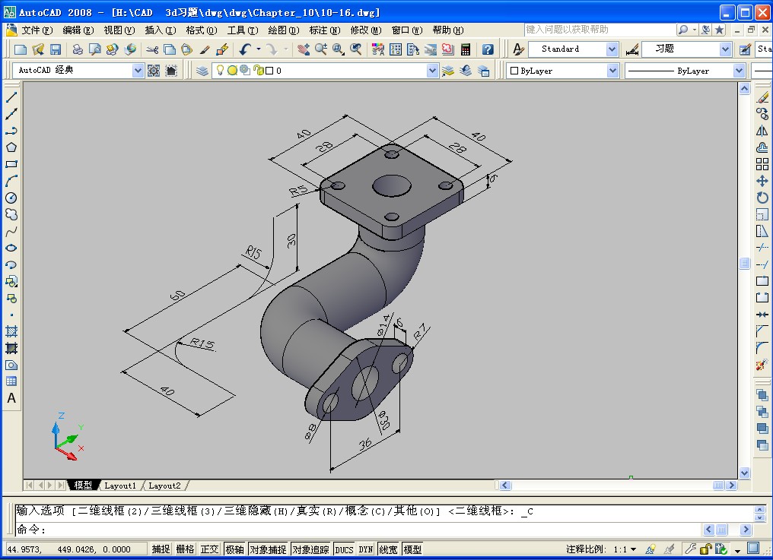Screen dimensions: 773x560
Task: Select the Circle draw tool
Action: [11, 198]
